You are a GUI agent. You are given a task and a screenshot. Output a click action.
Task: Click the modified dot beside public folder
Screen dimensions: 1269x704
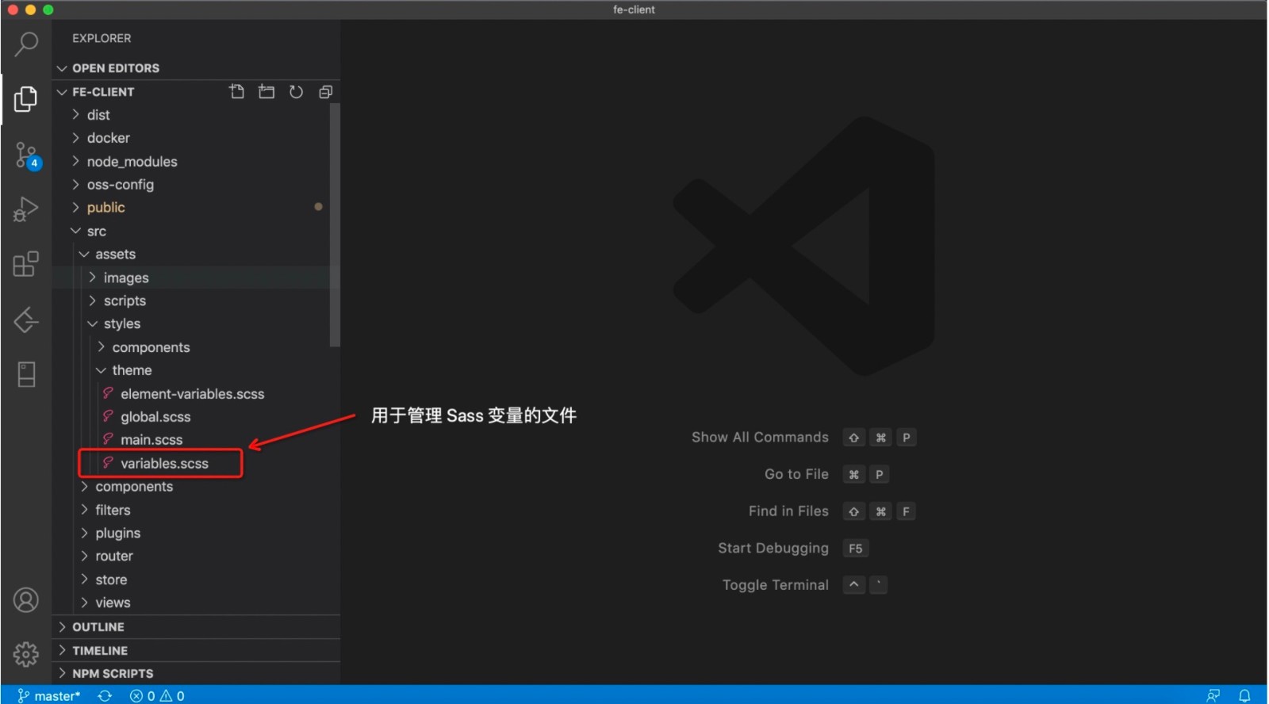point(318,207)
